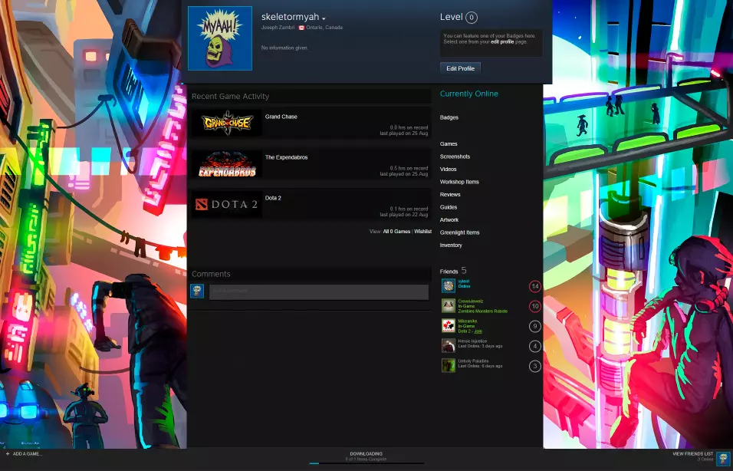Viewport: 733px width, 471px height.
Task: Click the Edit Profile button
Action: tap(460, 68)
